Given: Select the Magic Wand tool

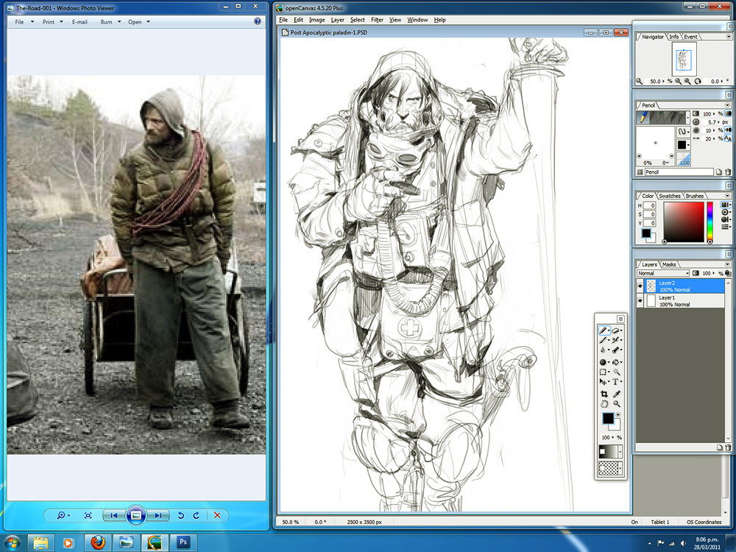Looking at the screenshot, I should 616,372.
